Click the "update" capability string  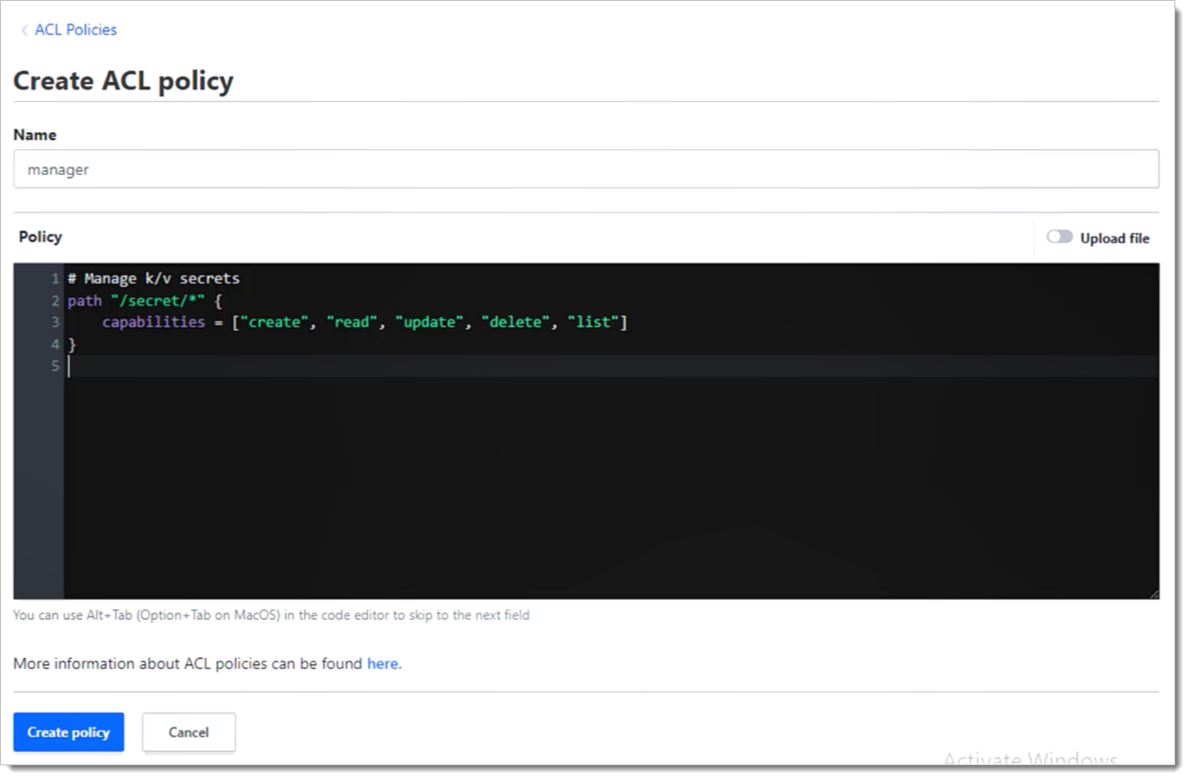(x=429, y=323)
